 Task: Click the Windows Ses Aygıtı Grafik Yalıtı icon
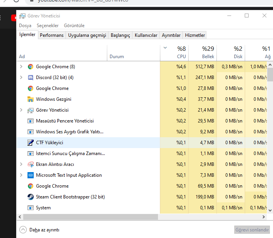[31, 132]
